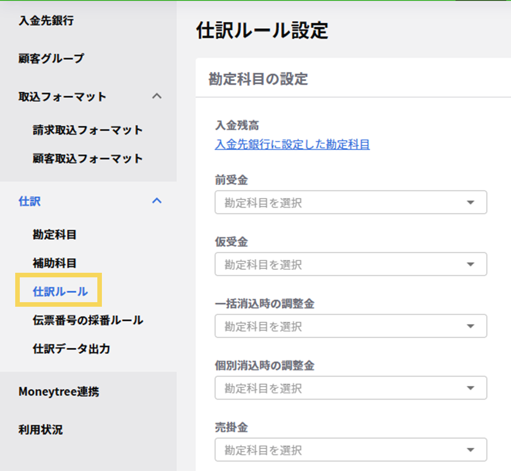Open the 一括消込時の調整金 dropdown

click(x=350, y=327)
